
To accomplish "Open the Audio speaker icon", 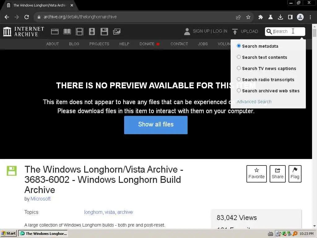I will point(92,32).
